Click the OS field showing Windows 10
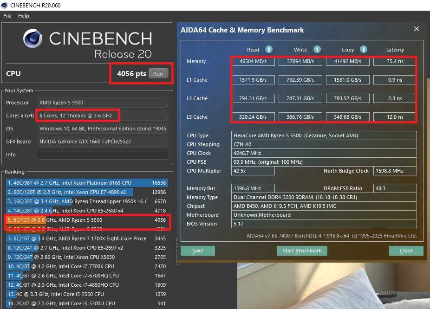Screen dimensions: 430x309 tap(103, 129)
